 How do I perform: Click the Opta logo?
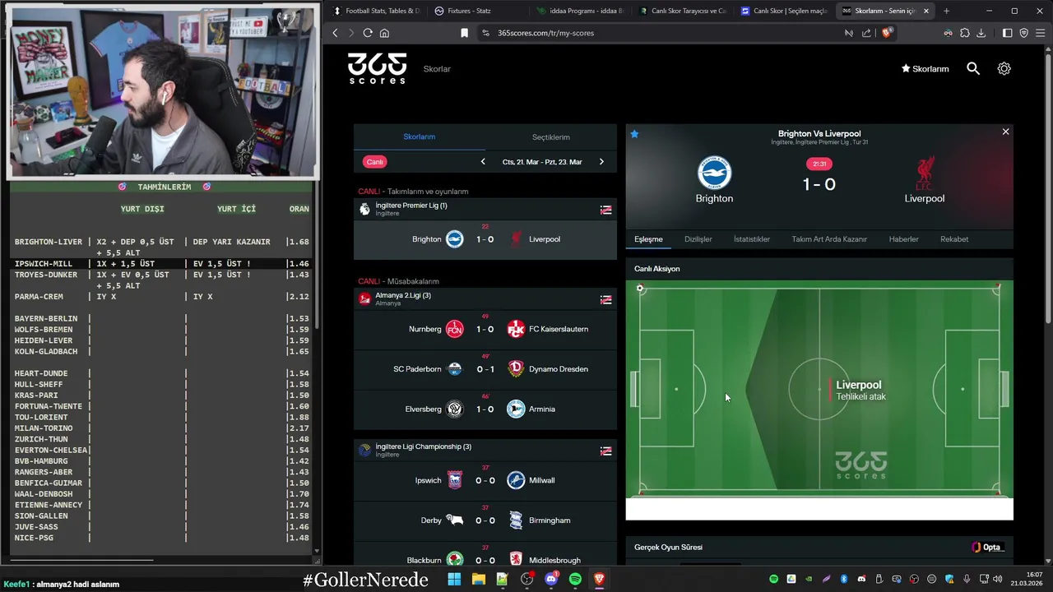pos(986,548)
